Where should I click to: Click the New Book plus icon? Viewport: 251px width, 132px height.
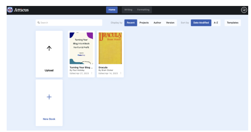49,97
